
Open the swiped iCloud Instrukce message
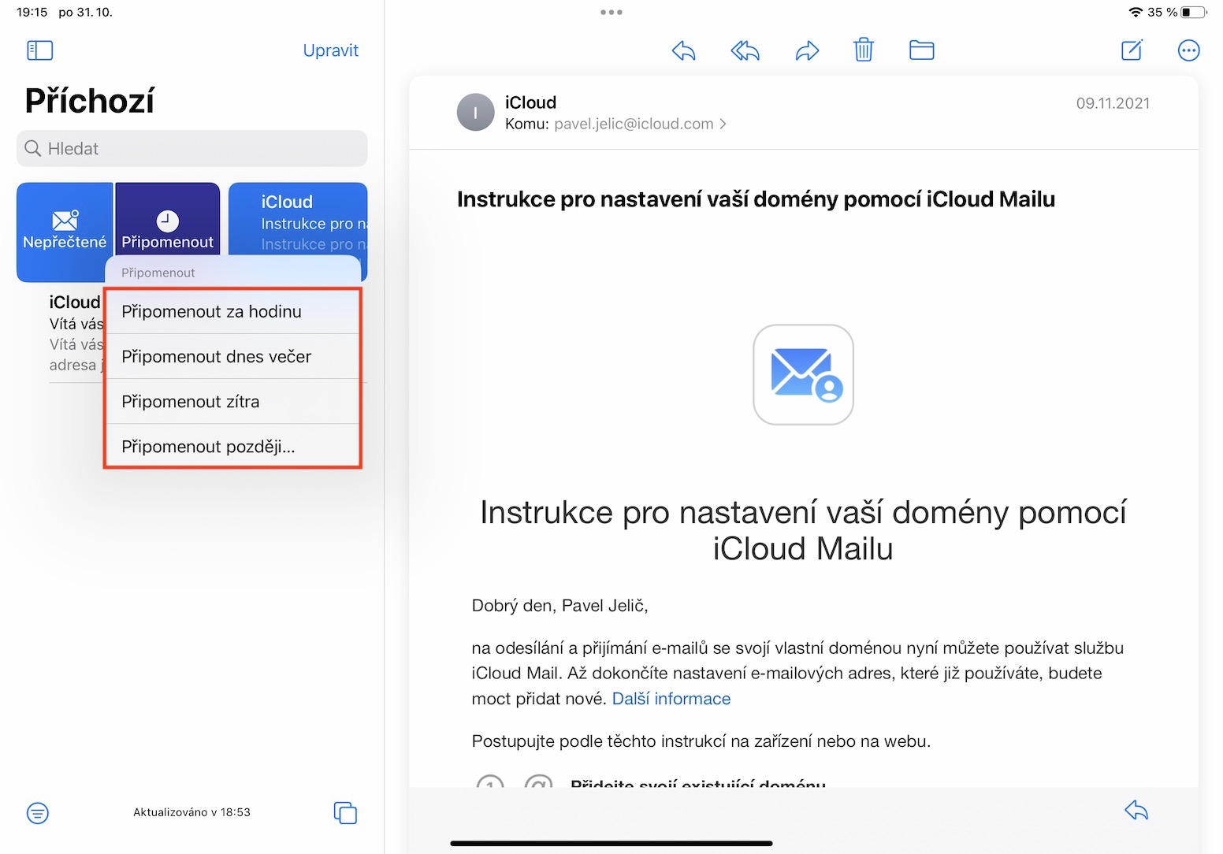[298, 221]
